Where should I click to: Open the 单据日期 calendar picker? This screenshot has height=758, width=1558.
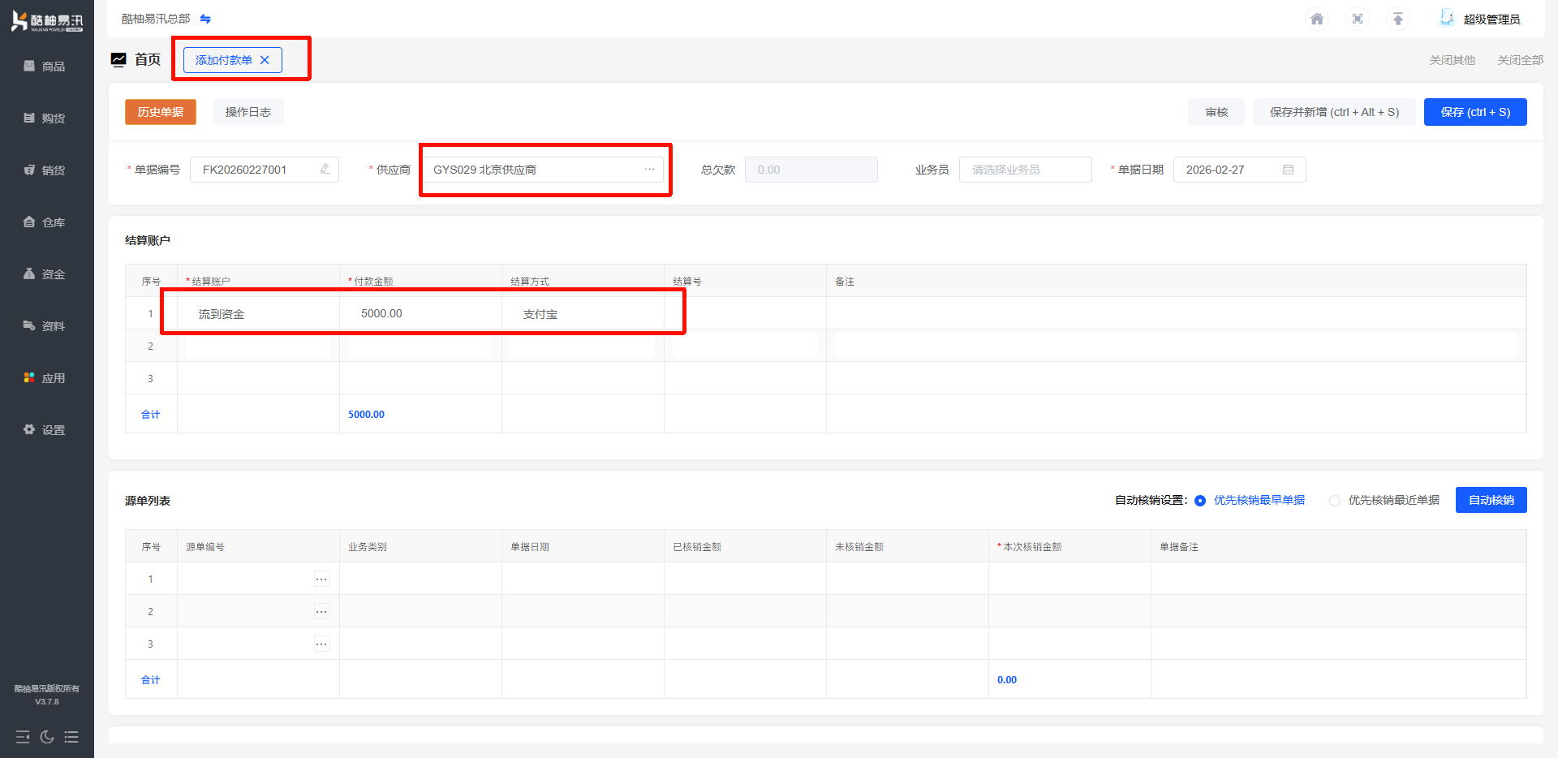1288,170
